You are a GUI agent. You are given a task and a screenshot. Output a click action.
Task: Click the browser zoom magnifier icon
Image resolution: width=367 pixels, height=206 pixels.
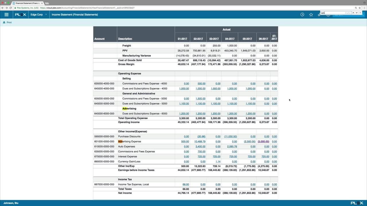click(x=356, y=8)
